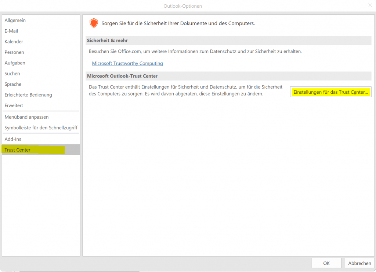The image size is (376, 272).
Task: Click the orange security shield icon
Action: 94,23
